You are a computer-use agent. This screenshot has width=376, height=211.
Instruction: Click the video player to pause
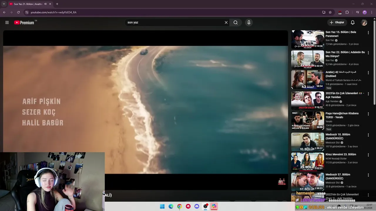coord(145,110)
